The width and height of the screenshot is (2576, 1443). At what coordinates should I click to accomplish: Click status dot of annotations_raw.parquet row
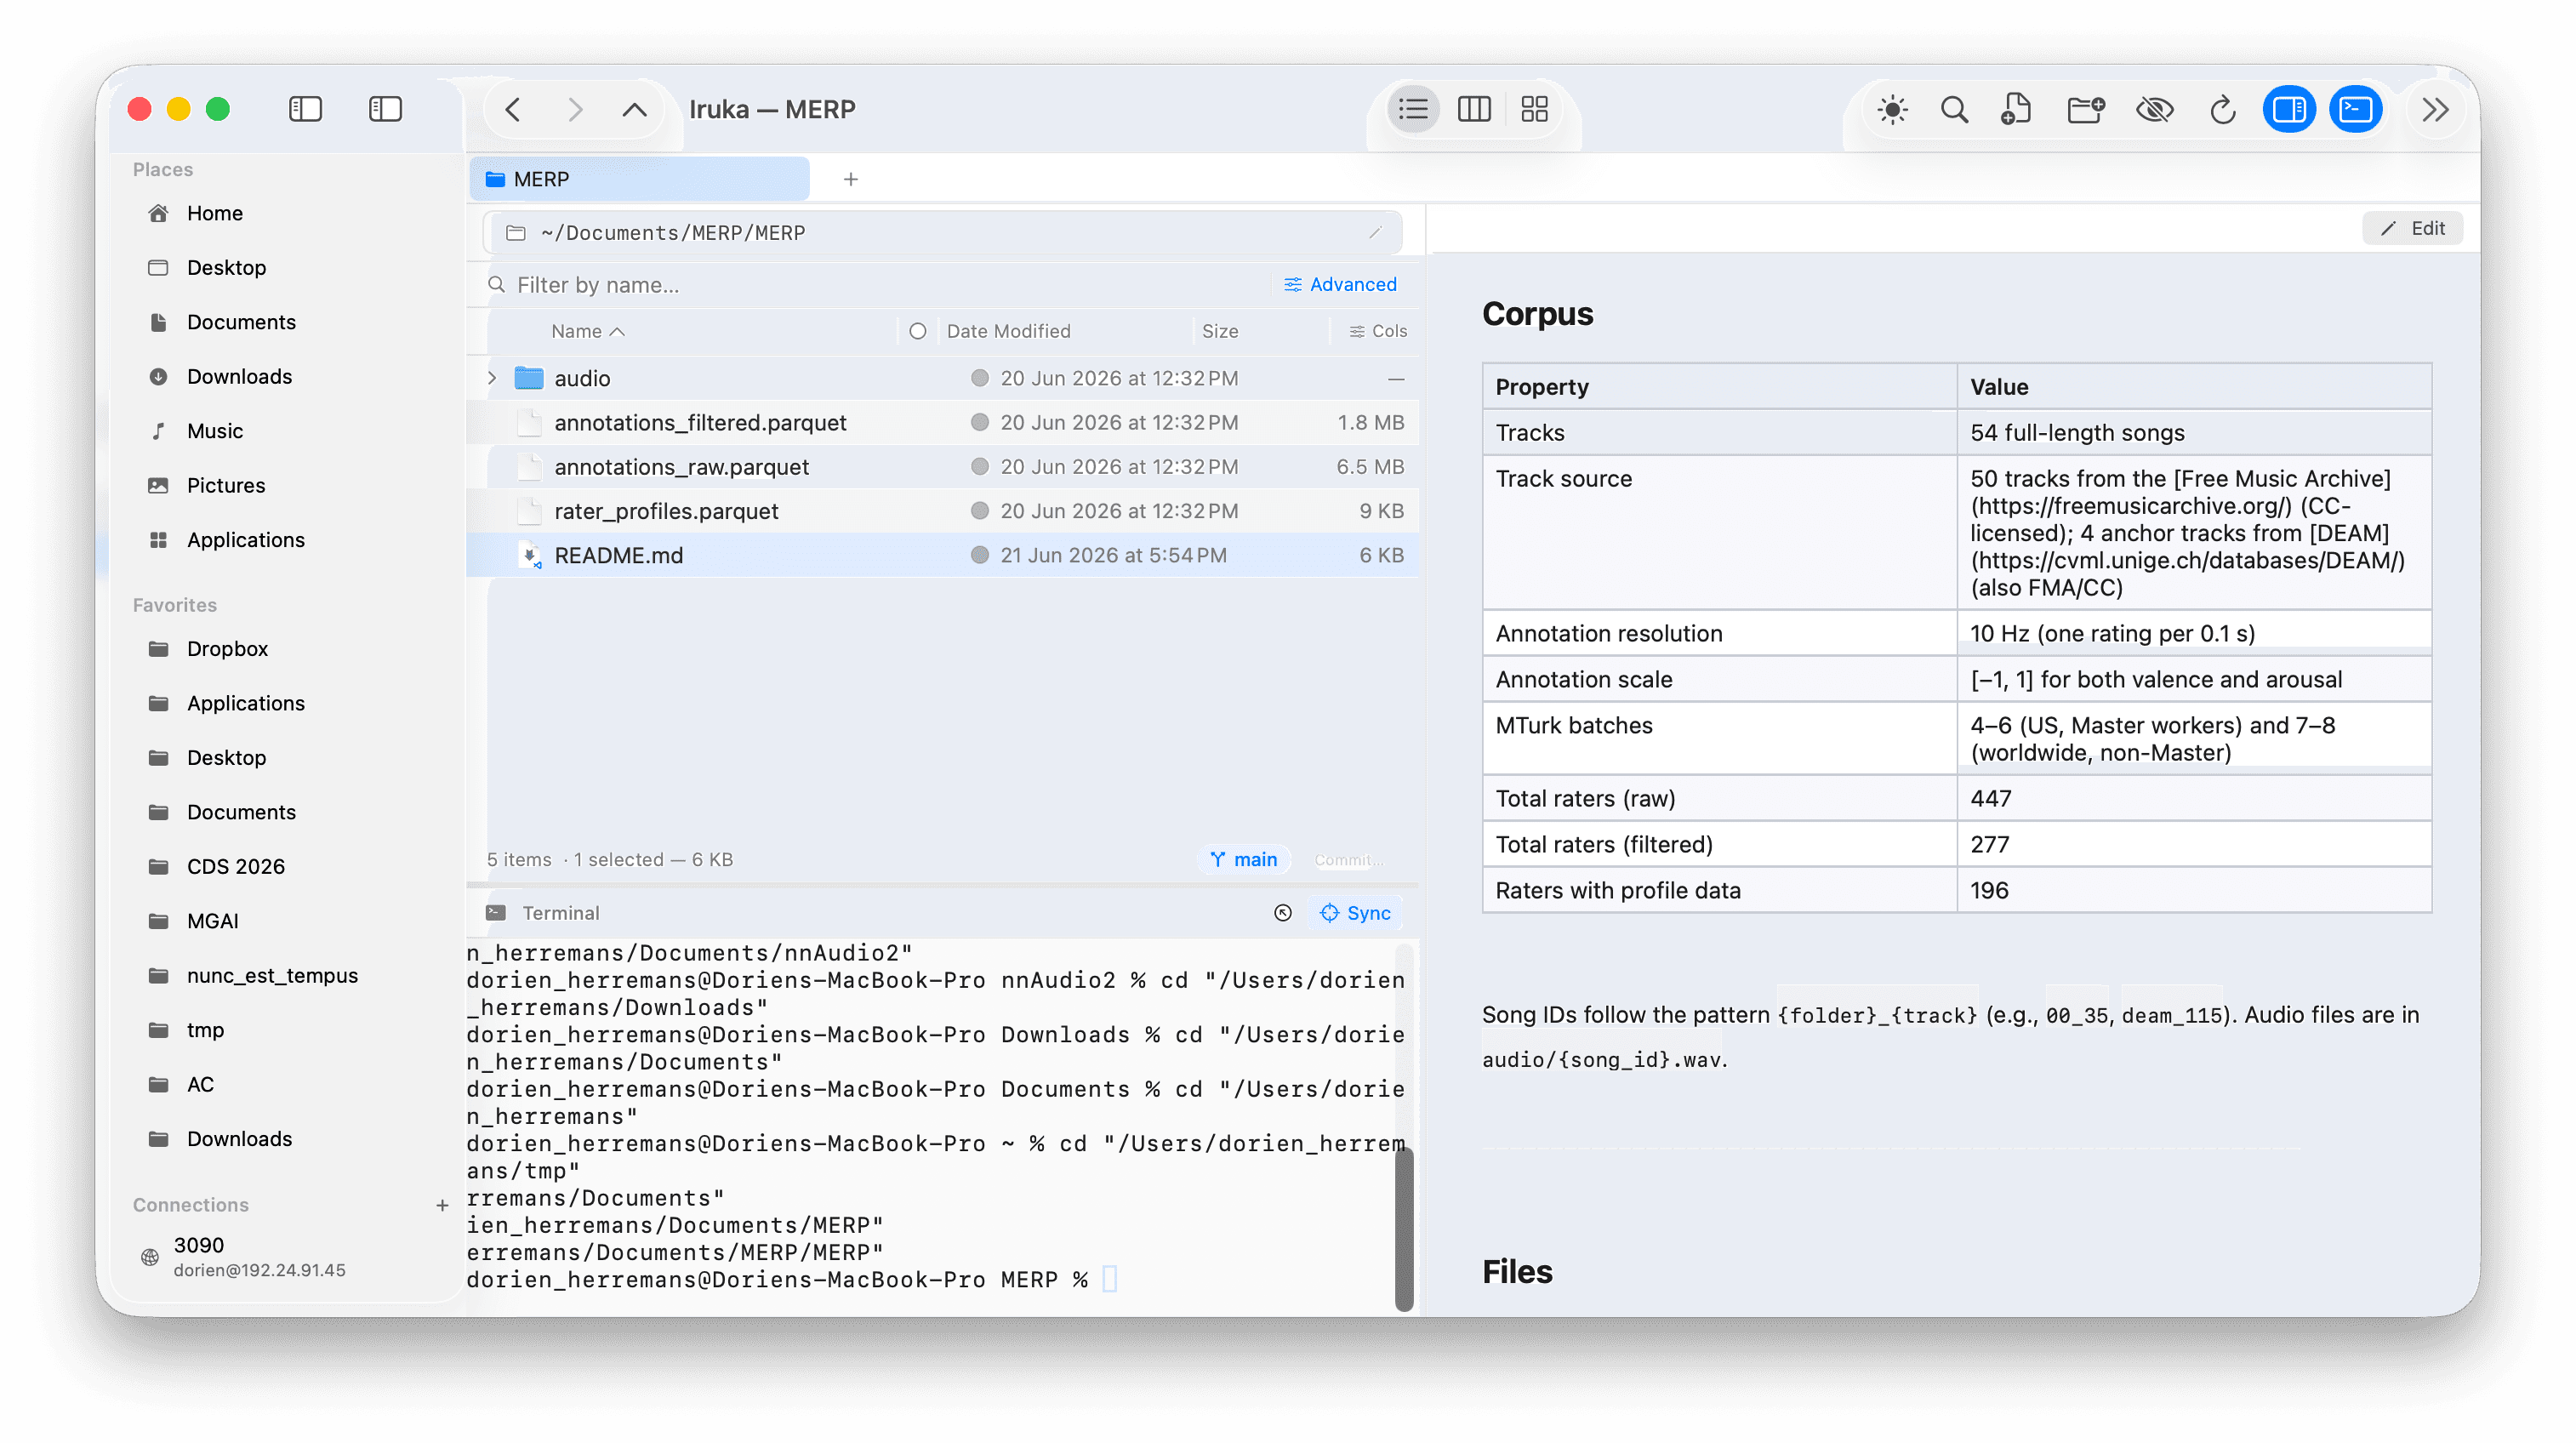click(980, 466)
